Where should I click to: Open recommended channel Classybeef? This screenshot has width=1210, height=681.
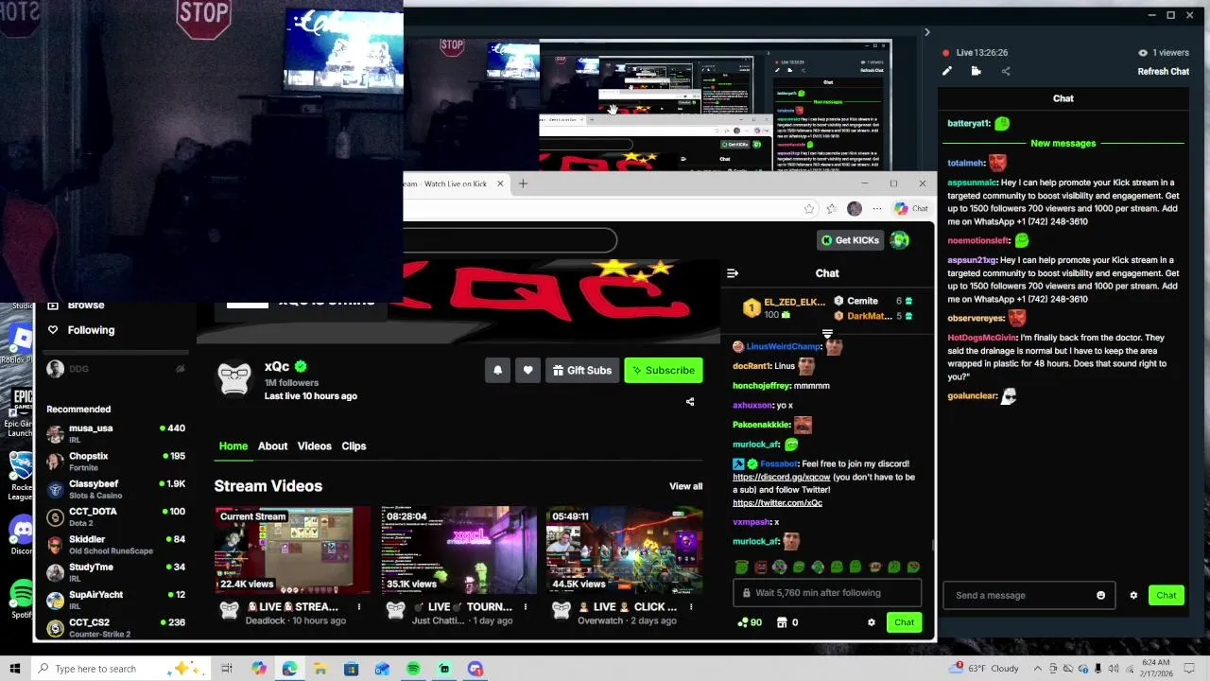115,489
